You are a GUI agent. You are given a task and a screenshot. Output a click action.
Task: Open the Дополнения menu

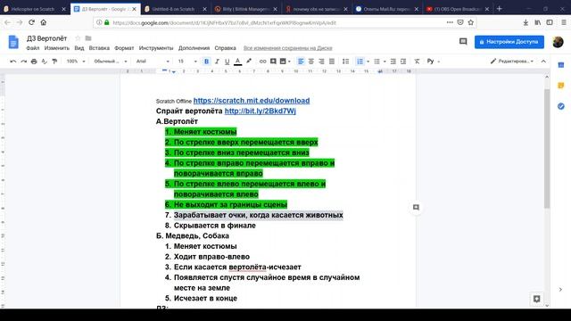[x=194, y=48]
